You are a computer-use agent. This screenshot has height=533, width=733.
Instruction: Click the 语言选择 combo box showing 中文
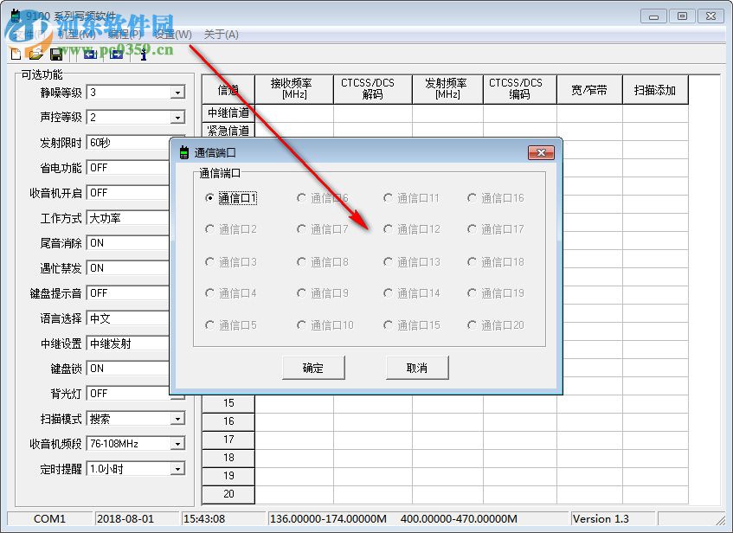(x=128, y=318)
